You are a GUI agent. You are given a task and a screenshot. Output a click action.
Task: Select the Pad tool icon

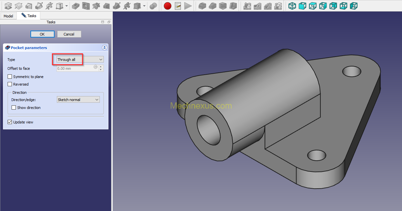click(x=8, y=6)
